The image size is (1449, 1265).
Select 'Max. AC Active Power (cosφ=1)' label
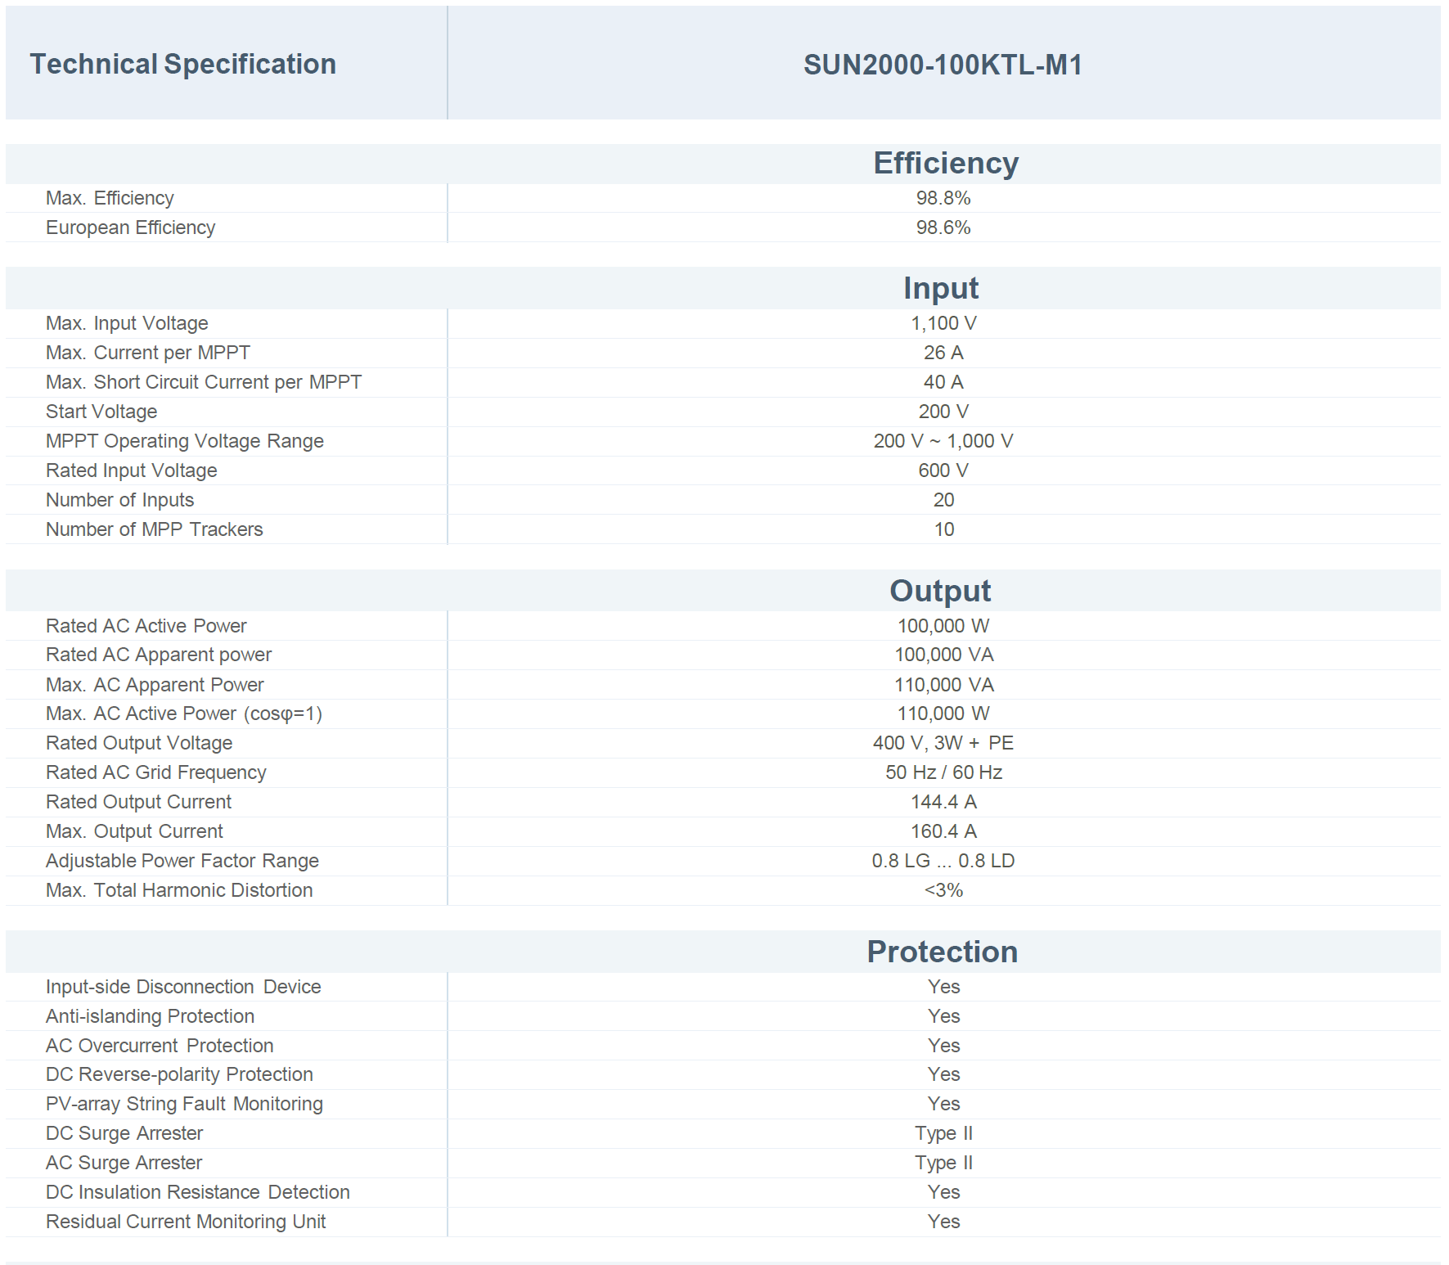click(x=184, y=714)
